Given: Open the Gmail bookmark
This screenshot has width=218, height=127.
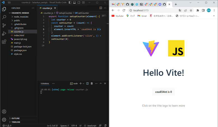Looking at the screenshot, I should [142, 16].
